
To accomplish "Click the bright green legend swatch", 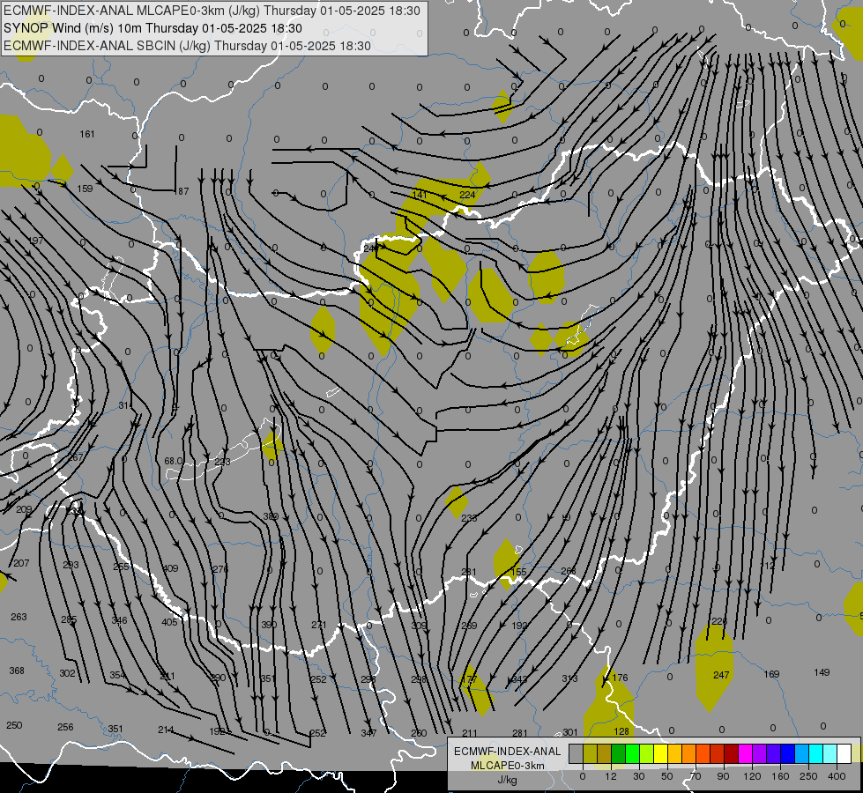I will (x=632, y=754).
